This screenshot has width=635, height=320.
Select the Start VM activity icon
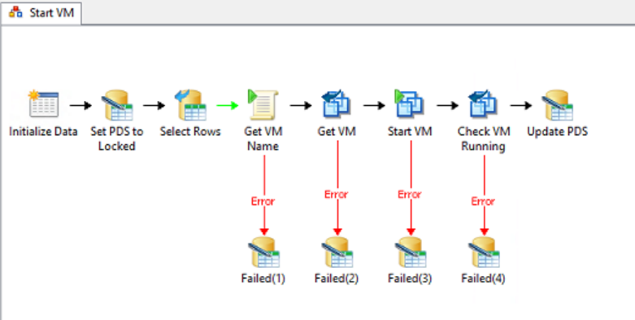(410, 103)
